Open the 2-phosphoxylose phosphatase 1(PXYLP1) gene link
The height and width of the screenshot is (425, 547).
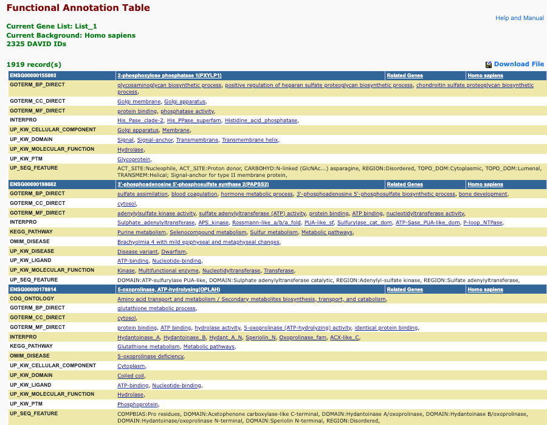[x=169, y=75]
